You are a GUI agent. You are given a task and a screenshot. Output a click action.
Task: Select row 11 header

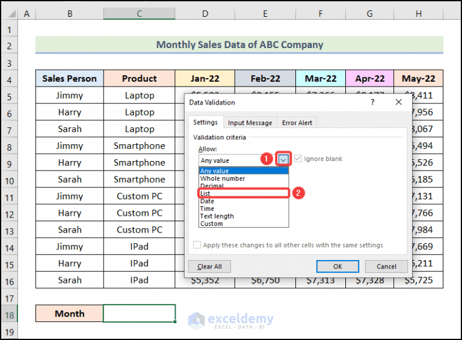coord(10,198)
